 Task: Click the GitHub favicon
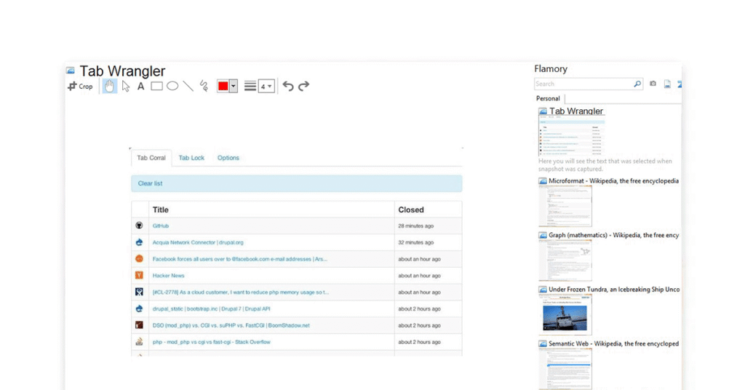(x=139, y=225)
